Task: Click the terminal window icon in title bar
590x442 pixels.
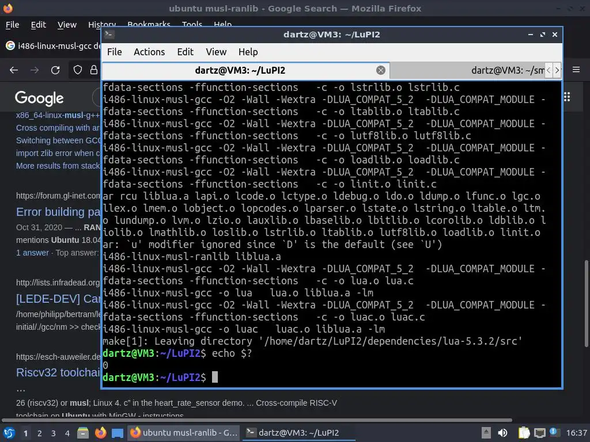Action: coord(109,35)
